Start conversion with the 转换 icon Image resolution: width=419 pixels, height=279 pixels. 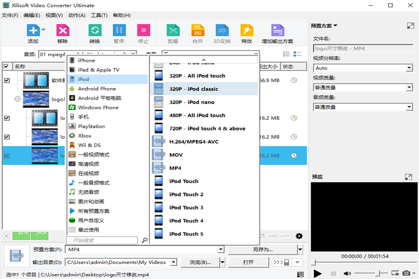point(94,31)
